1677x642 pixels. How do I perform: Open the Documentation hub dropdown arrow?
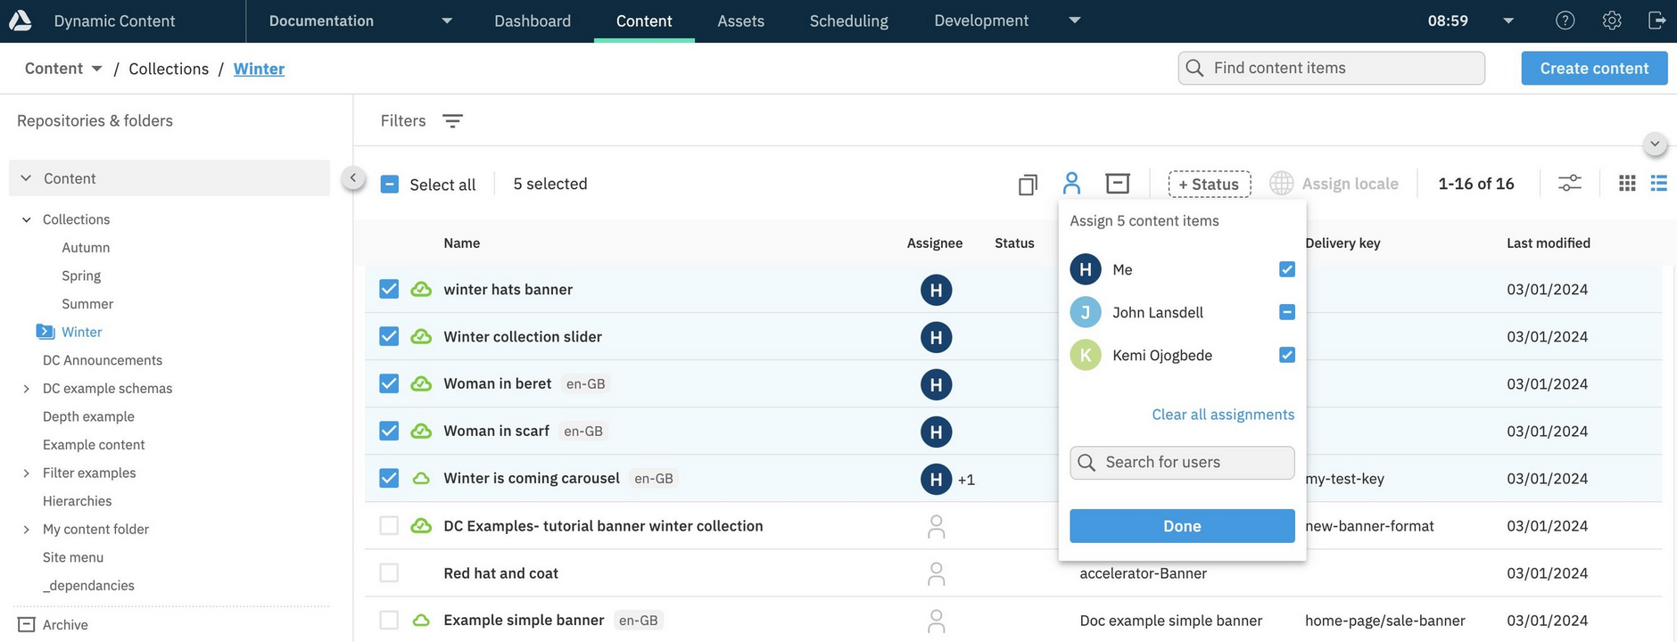(447, 21)
